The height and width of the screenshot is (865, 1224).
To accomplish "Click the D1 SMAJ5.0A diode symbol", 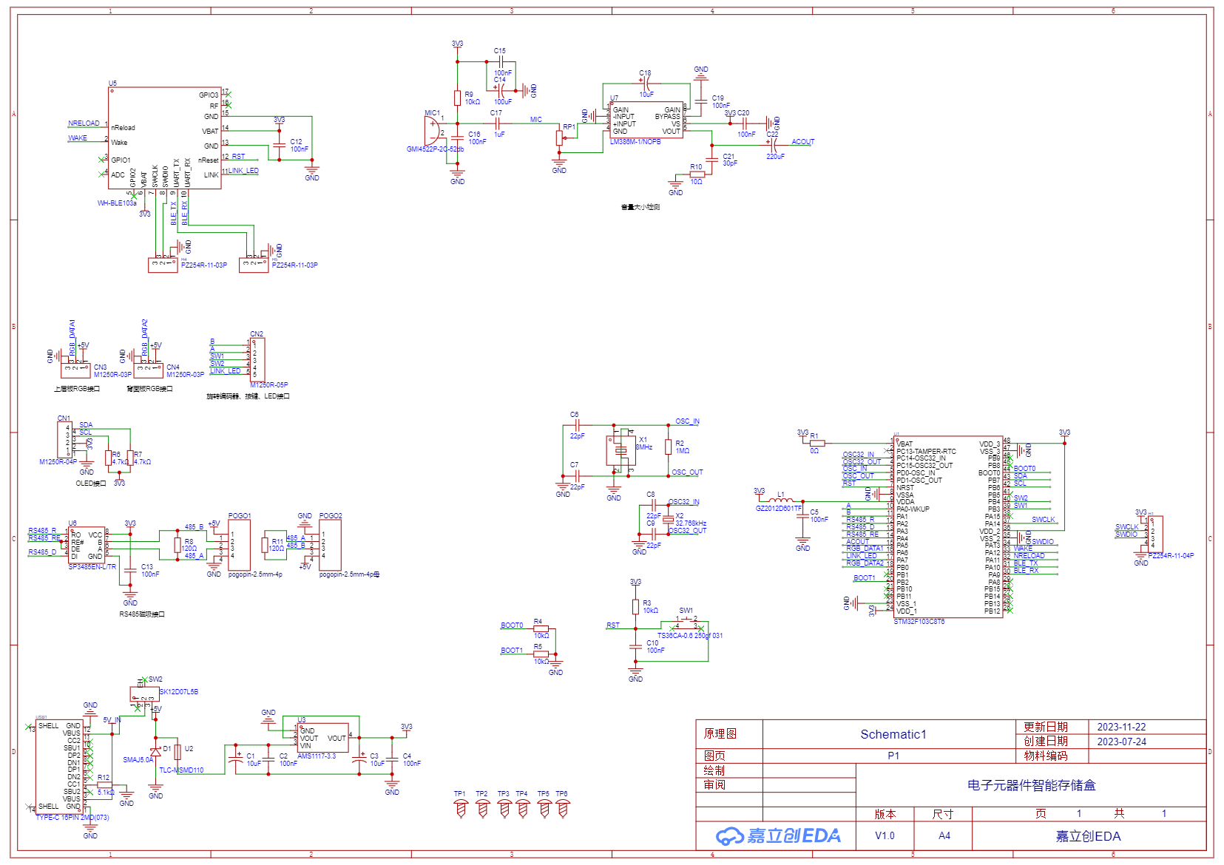I will click(155, 752).
